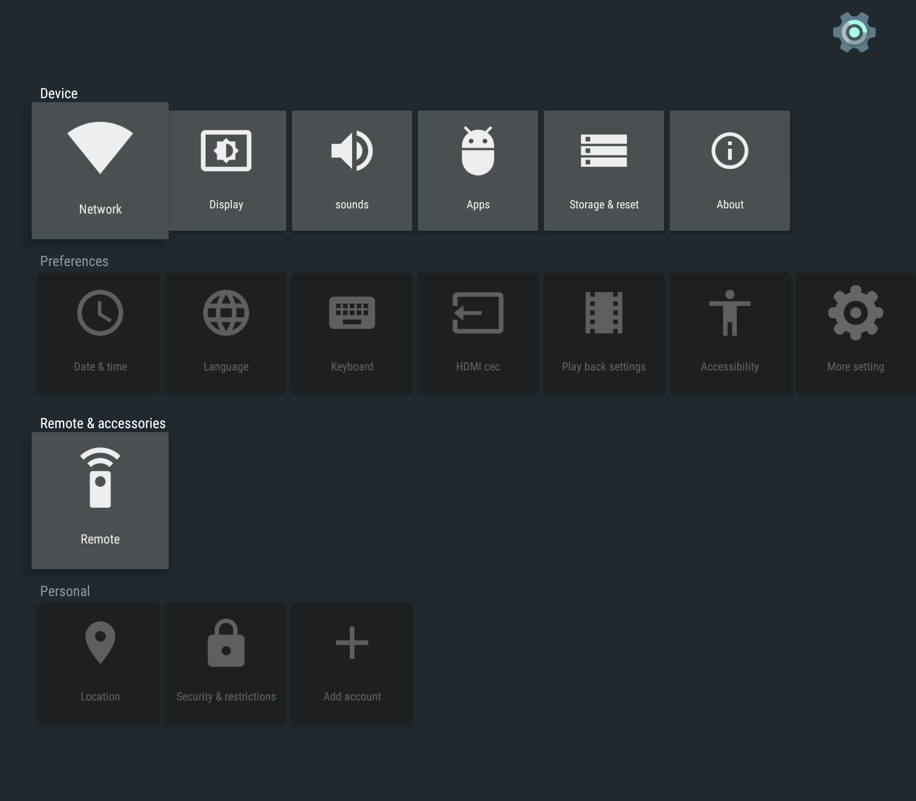Open the Keyboard icon
This screenshot has width=916, height=801.
click(352, 313)
